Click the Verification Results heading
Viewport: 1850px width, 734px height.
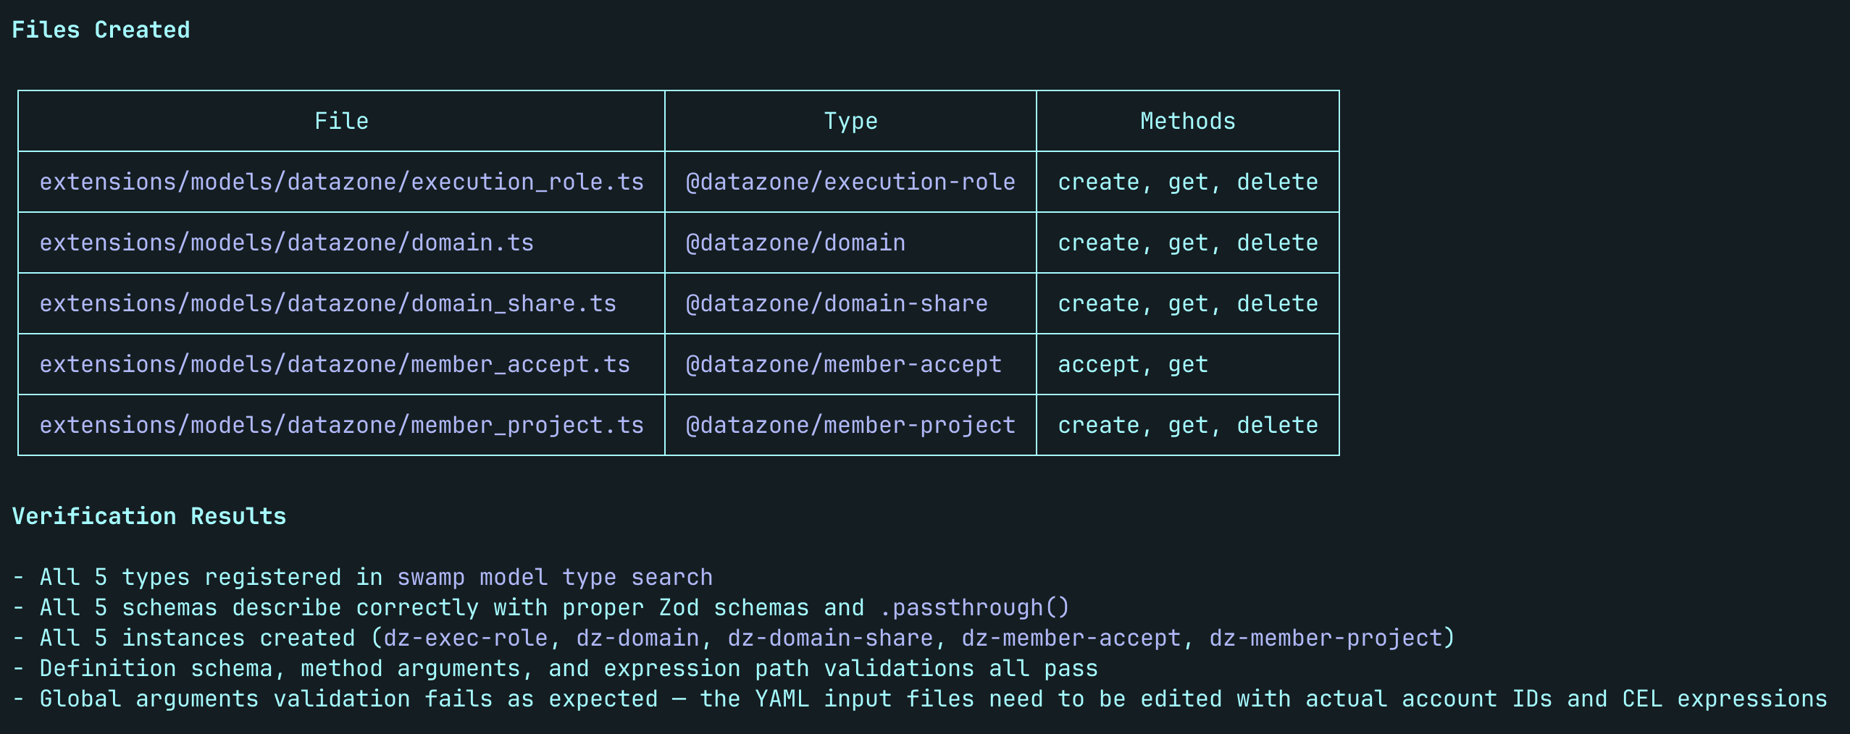coord(148,516)
